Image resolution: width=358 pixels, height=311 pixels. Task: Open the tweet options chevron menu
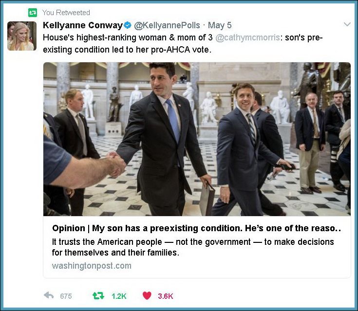(x=347, y=24)
